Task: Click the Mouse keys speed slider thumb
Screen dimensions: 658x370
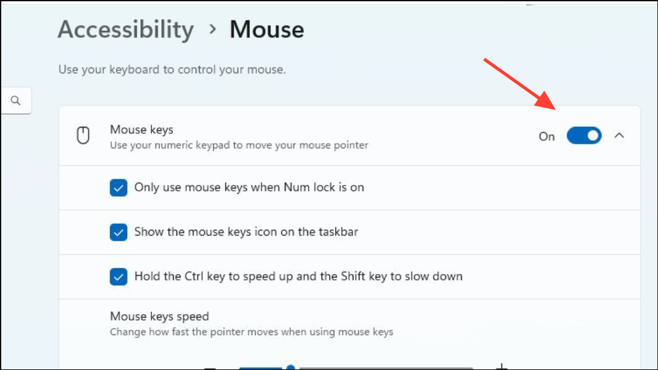Action: (x=290, y=367)
